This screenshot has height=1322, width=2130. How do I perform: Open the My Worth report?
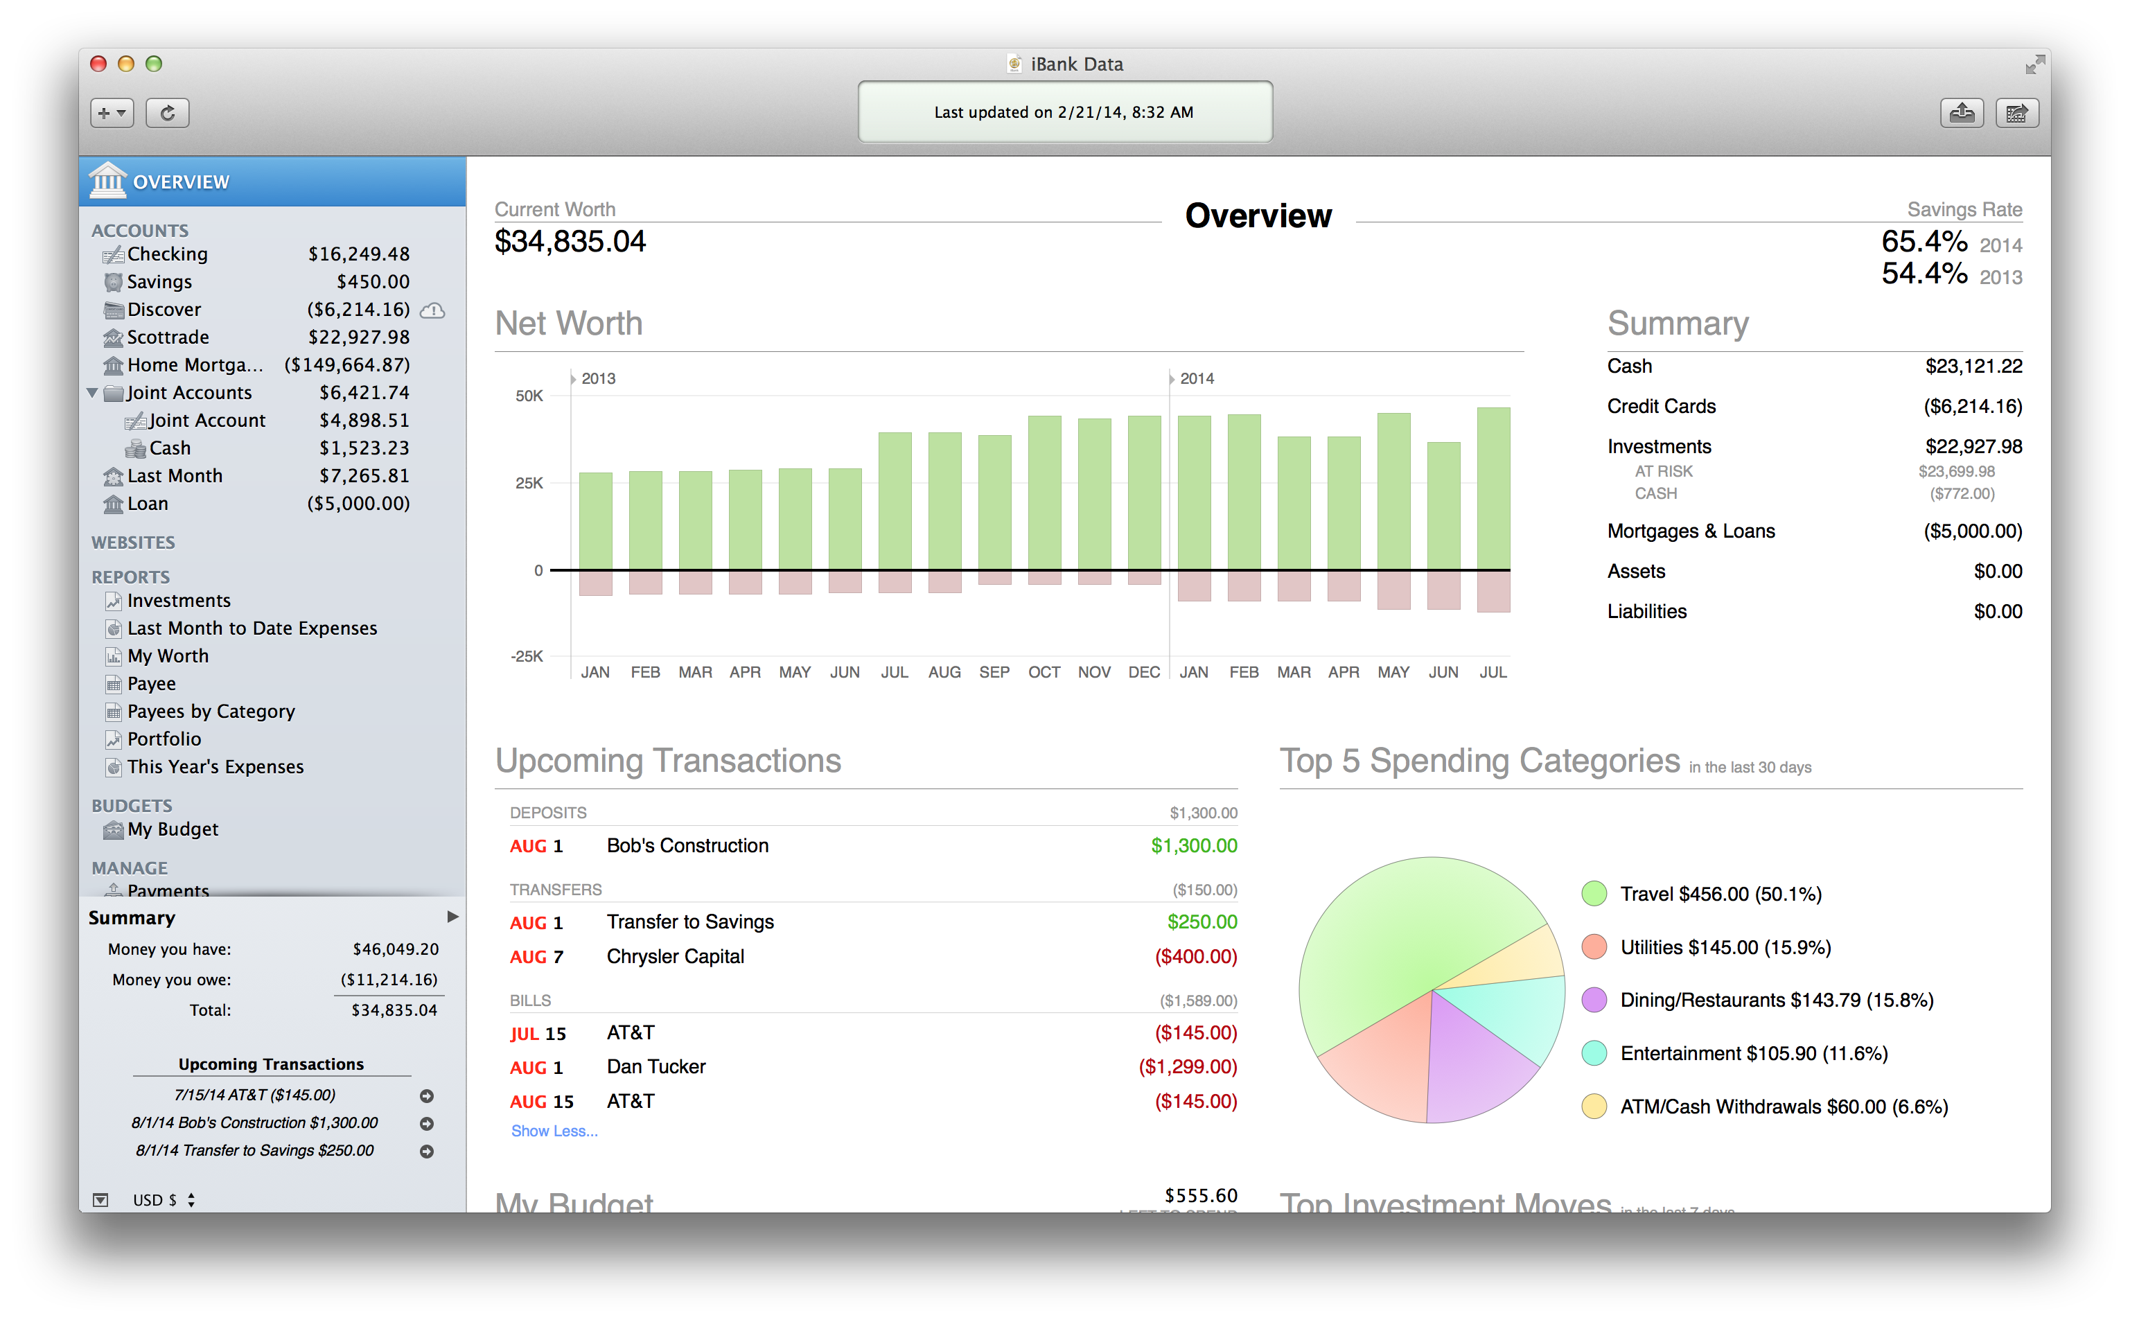coord(168,655)
